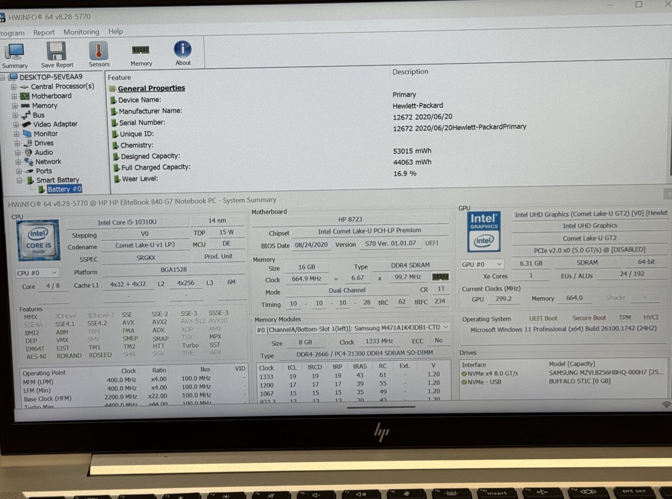Open the About info icon

point(183,53)
